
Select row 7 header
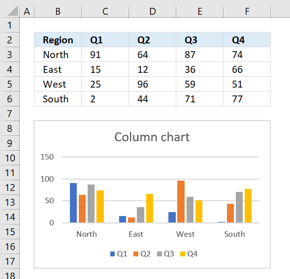(x=10, y=114)
